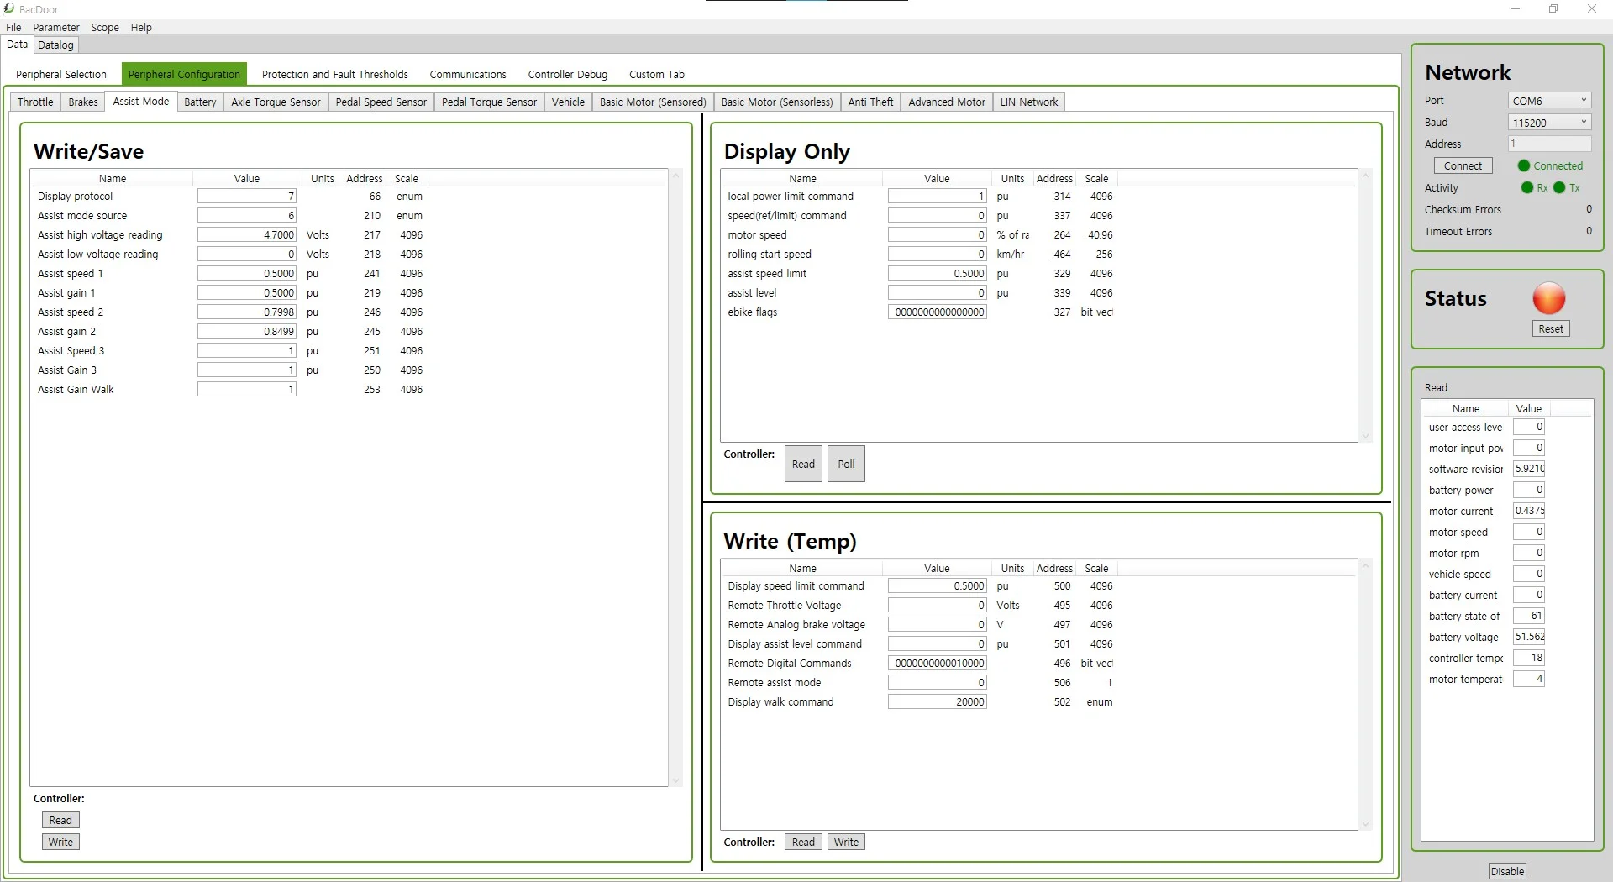Click the Disable button at bottom right

(1506, 871)
